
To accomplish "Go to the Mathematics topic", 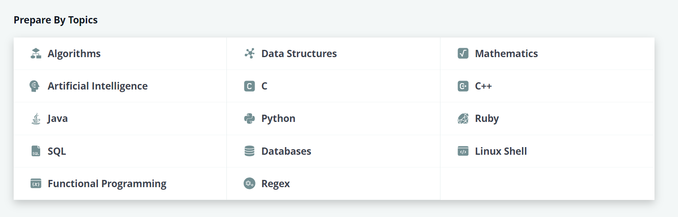I will pos(506,54).
